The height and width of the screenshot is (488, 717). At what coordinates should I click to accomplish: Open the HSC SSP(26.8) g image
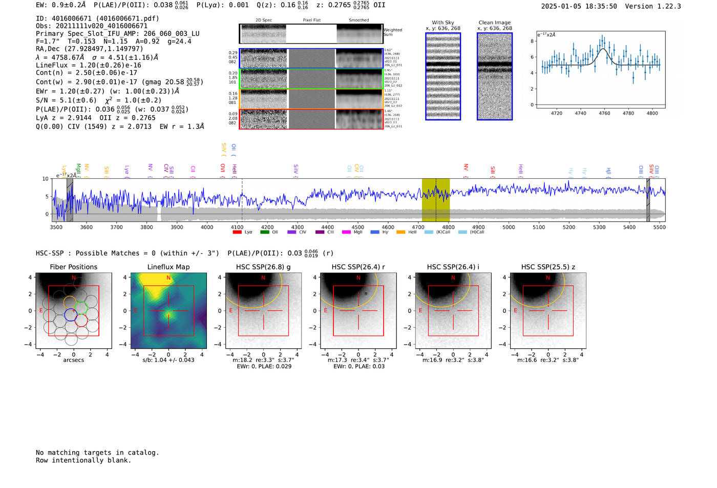coord(263,311)
